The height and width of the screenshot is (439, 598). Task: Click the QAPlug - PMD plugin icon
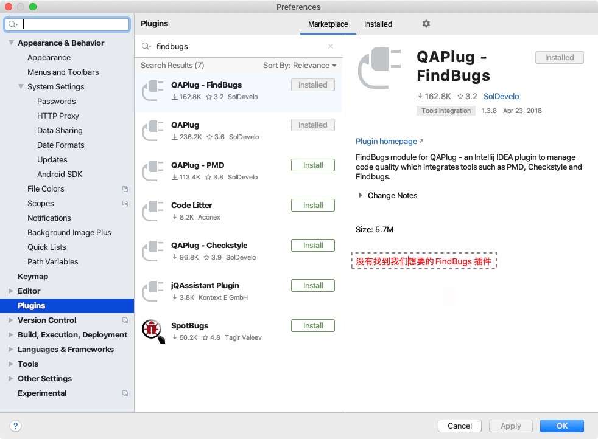(x=153, y=171)
